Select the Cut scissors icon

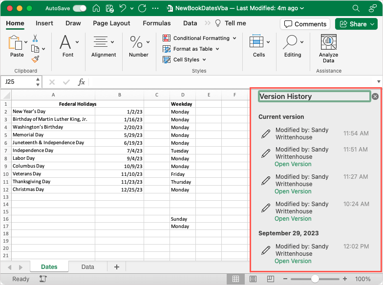[35, 38]
